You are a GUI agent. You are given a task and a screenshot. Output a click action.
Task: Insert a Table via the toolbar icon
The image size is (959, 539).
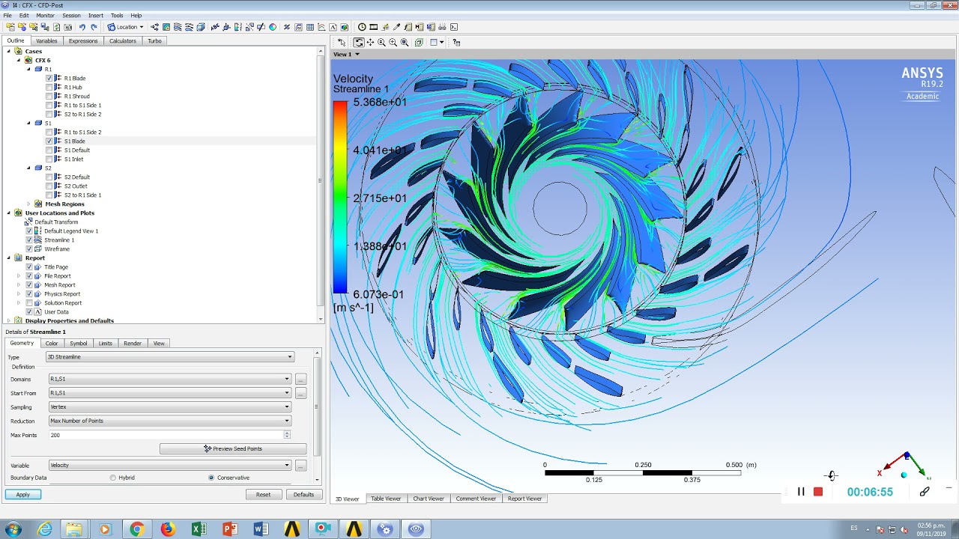(x=310, y=27)
